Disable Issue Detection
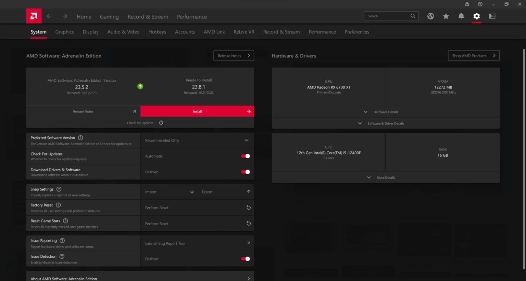 pyautogui.click(x=245, y=259)
